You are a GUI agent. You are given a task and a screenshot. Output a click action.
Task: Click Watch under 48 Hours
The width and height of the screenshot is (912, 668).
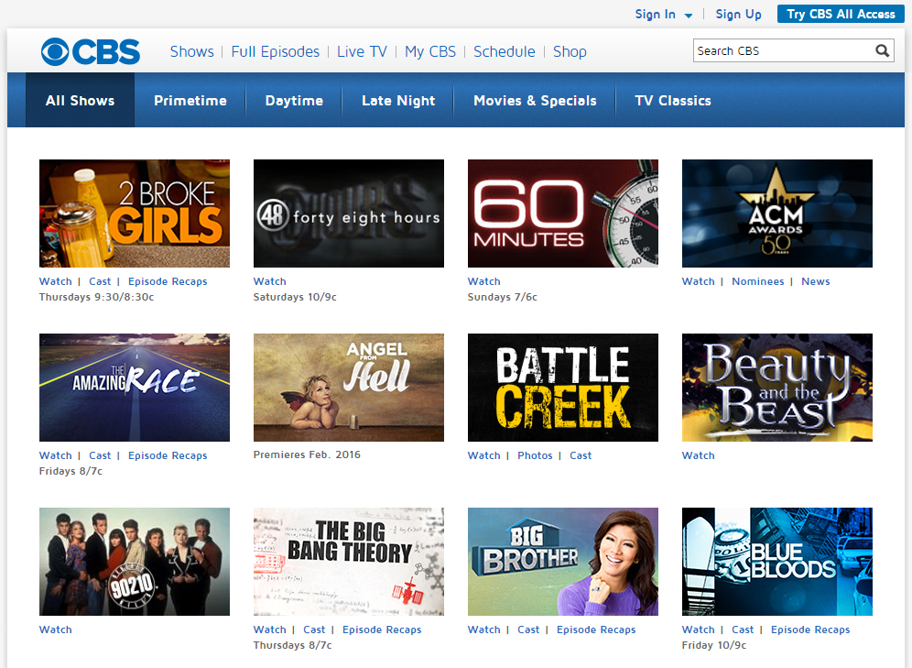click(x=270, y=281)
